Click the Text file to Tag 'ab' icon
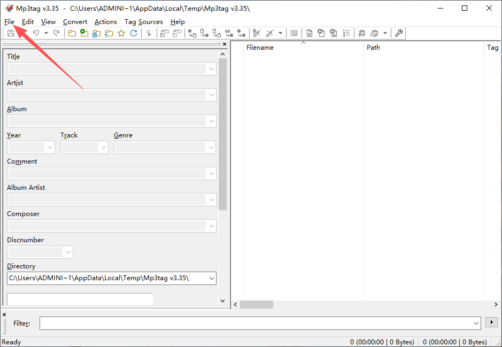 pyautogui.click(x=229, y=33)
